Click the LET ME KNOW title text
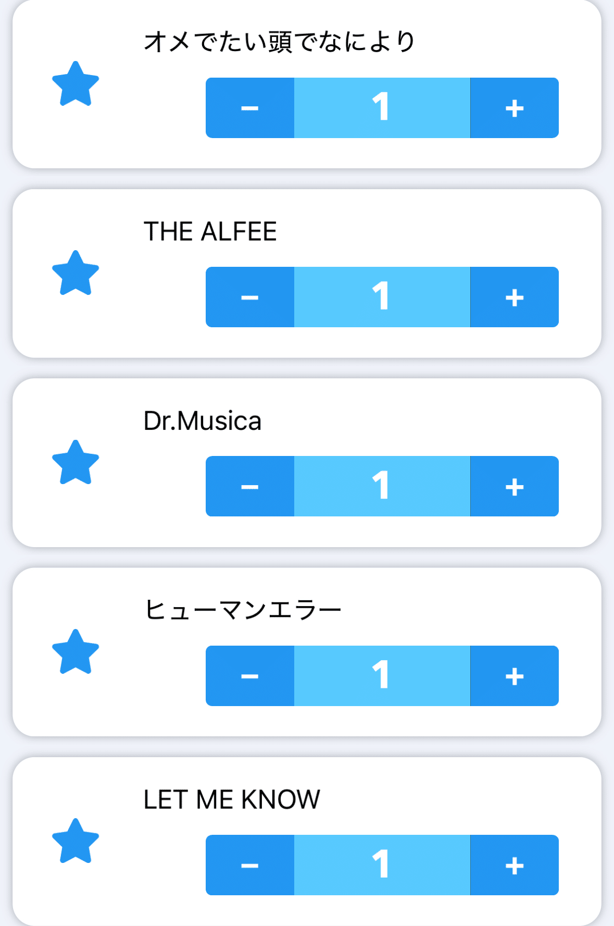 tap(232, 799)
